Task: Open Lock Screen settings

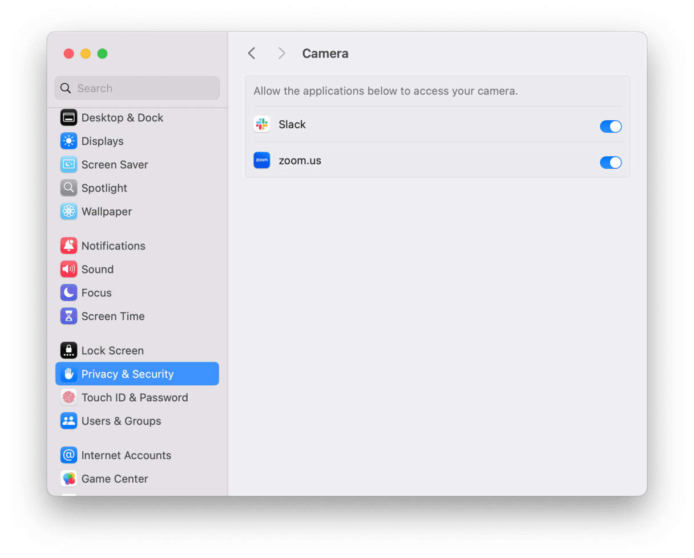Action: pos(137,351)
